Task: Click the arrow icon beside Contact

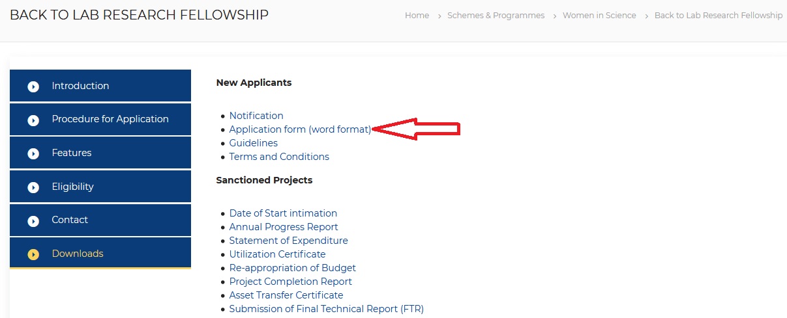Action: [x=33, y=221]
